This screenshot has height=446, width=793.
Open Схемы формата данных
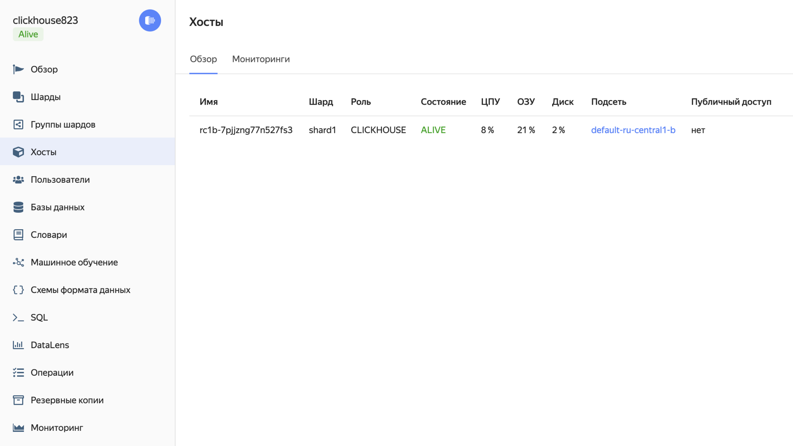pyautogui.click(x=87, y=290)
